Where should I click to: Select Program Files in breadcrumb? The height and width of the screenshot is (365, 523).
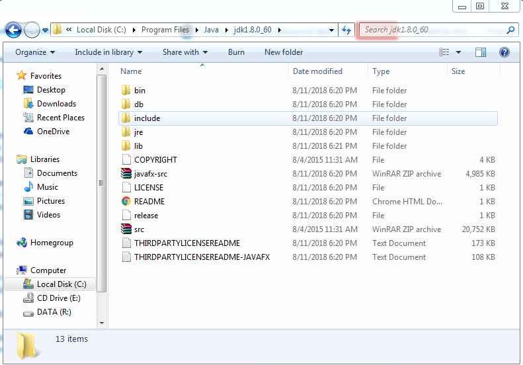click(165, 30)
